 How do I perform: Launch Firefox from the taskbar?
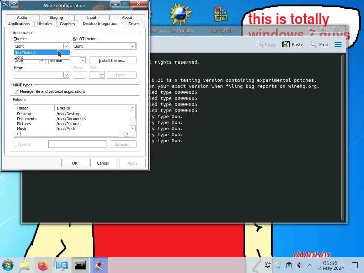coord(43,265)
